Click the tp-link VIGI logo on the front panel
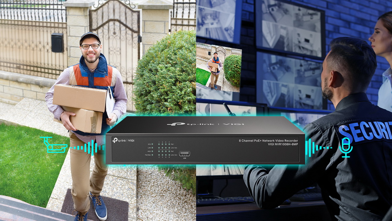This screenshot has height=221, width=392. point(123,140)
